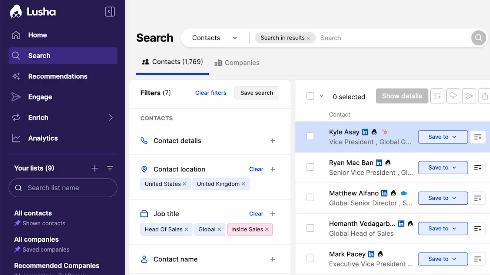This screenshot has height=275, width=490.
Task: Select the Kyle Asay checkbox
Action: pos(310,137)
